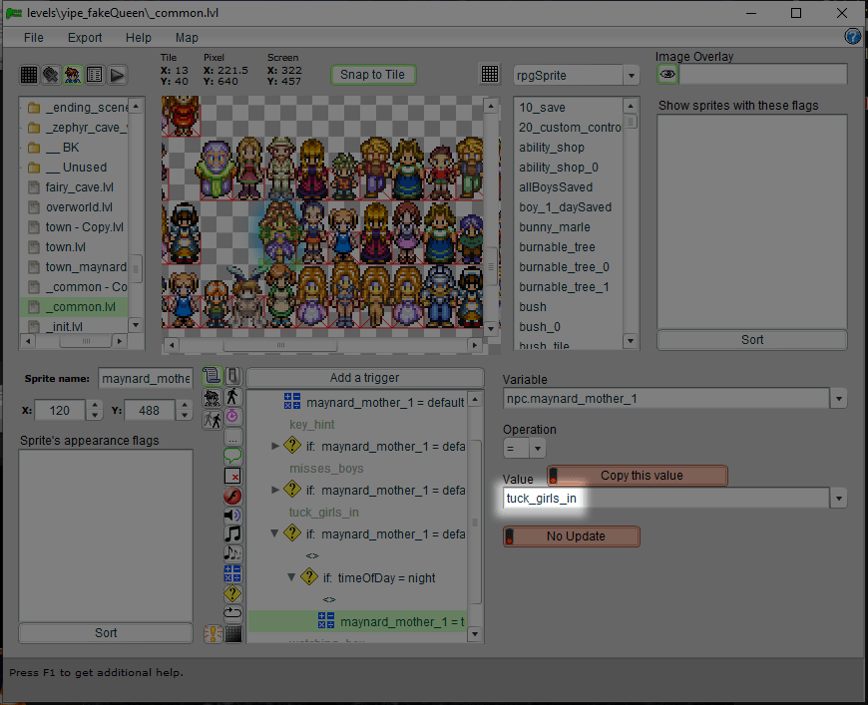Toggle the Snap to Tile button

(372, 75)
